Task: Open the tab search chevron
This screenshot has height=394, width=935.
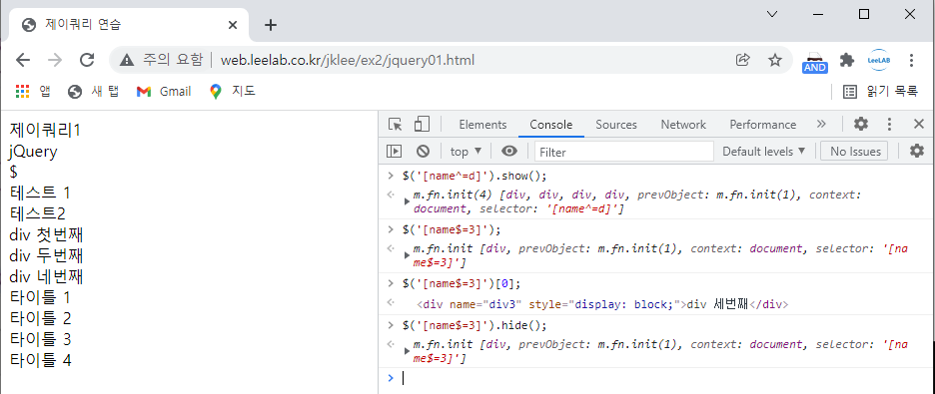Action: click(x=771, y=14)
